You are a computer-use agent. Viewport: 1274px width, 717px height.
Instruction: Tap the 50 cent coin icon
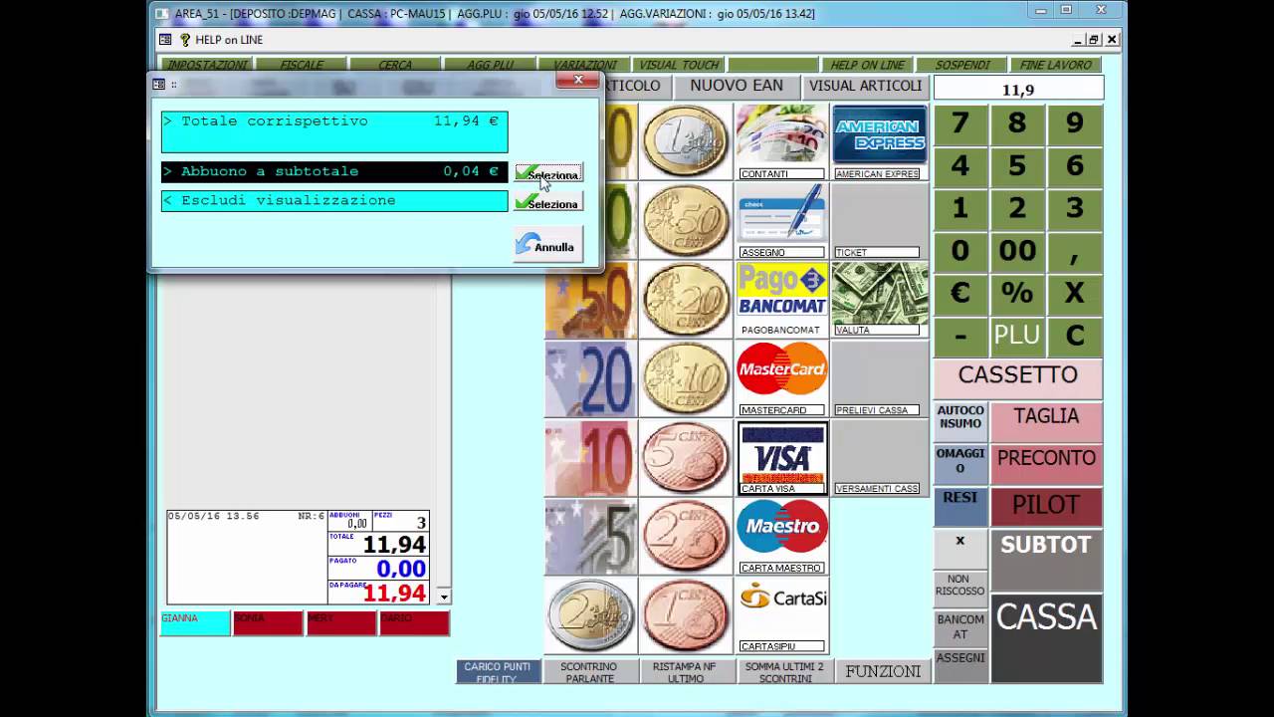685,220
